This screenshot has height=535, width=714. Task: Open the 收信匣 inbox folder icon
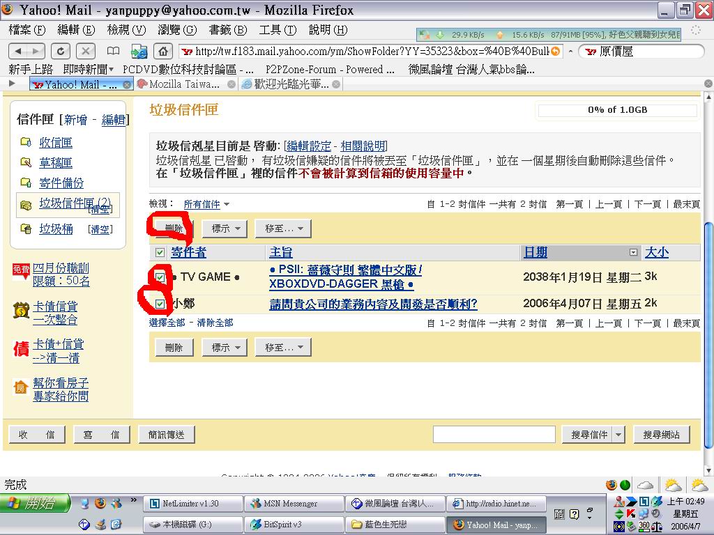tap(26, 143)
